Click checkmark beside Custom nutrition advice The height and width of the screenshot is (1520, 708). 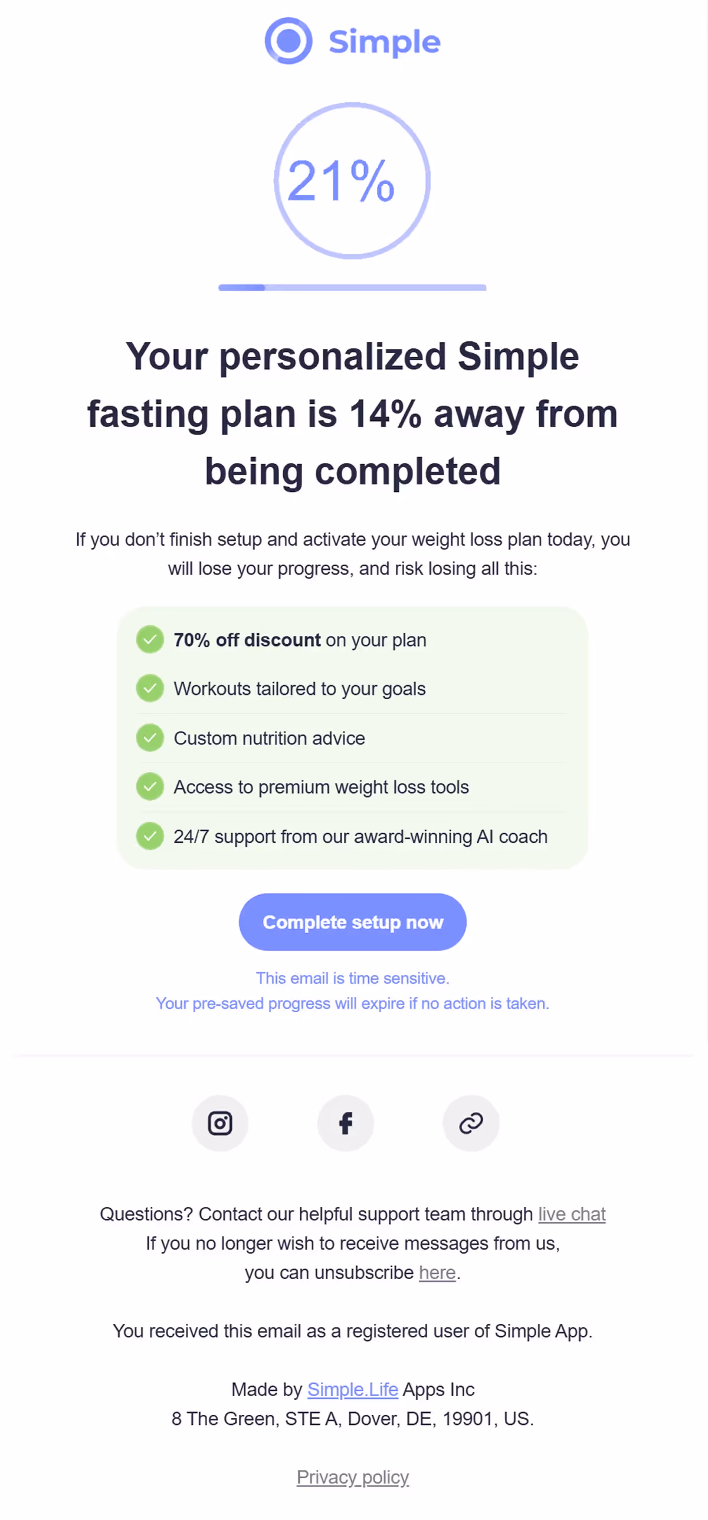150,738
